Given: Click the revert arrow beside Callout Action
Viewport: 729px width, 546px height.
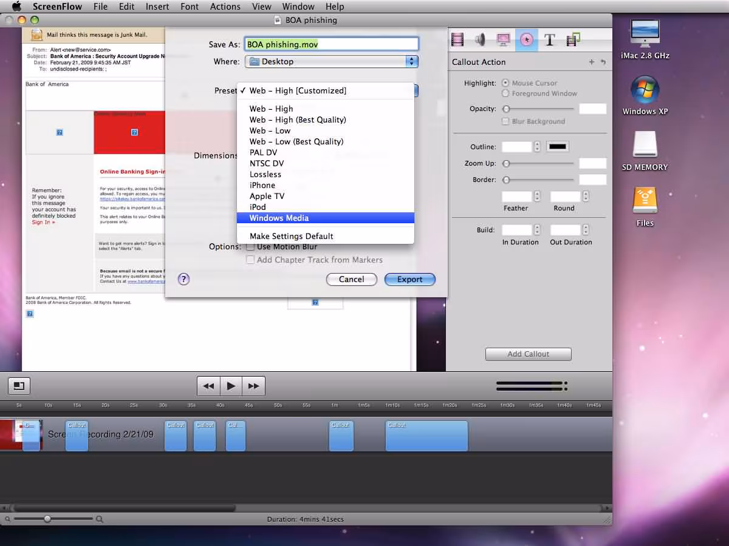Looking at the screenshot, I should [603, 62].
